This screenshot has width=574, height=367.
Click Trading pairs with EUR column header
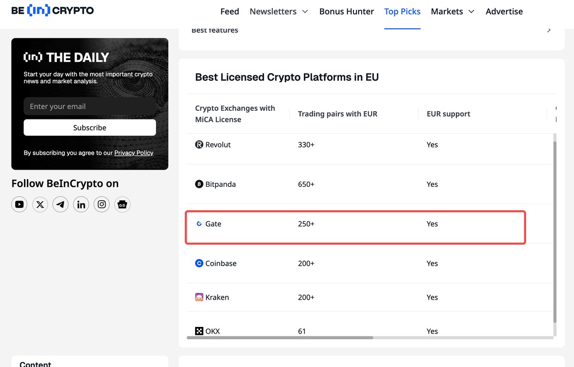pyautogui.click(x=338, y=114)
